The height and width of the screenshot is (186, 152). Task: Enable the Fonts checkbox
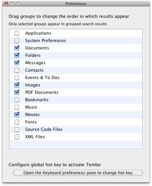(17, 122)
